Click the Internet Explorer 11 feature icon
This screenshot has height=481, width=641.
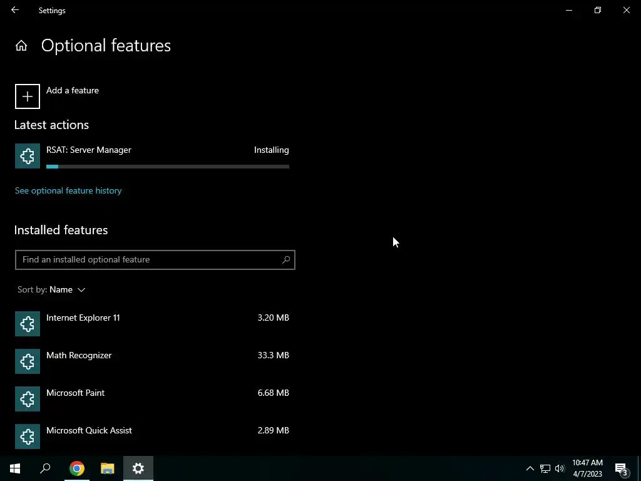click(28, 324)
